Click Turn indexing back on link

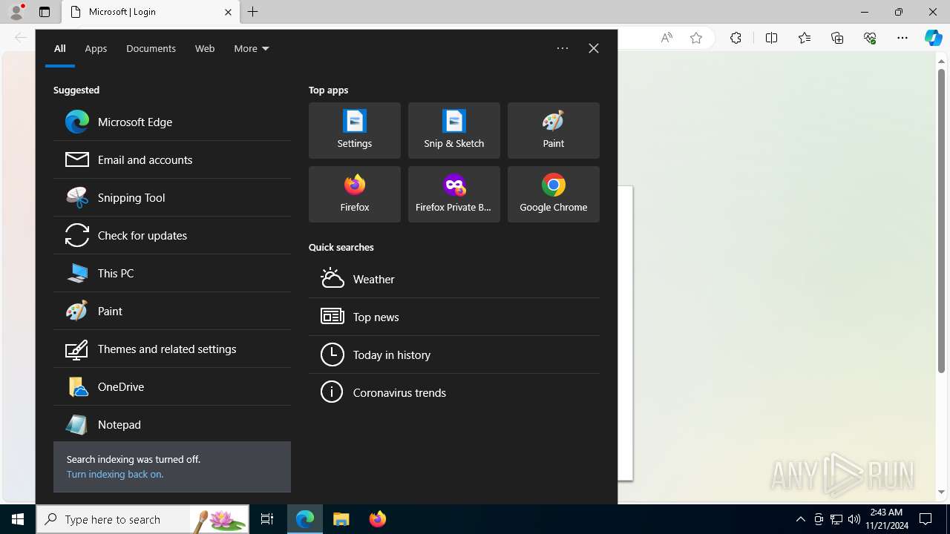[x=115, y=474]
